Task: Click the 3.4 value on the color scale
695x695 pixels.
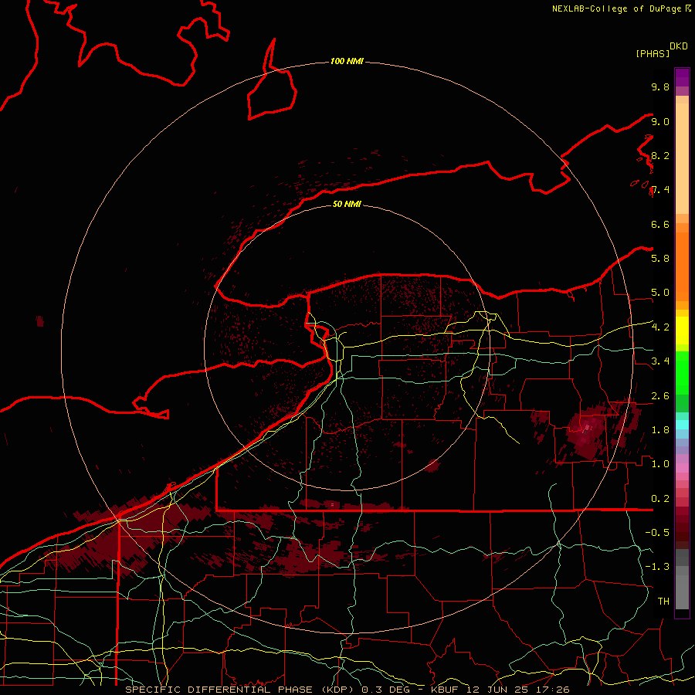Action: (x=660, y=361)
